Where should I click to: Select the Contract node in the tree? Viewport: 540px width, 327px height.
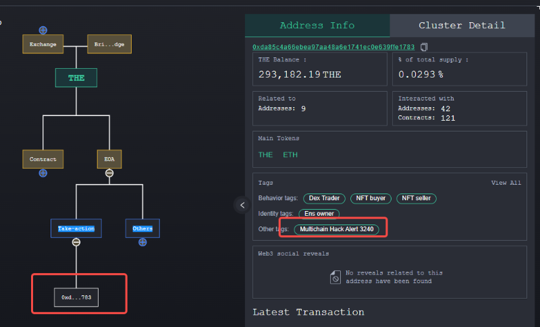(43, 159)
